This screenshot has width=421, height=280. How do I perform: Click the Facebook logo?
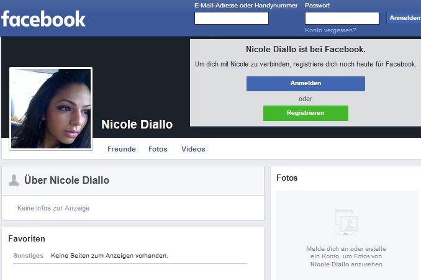pos(43,19)
